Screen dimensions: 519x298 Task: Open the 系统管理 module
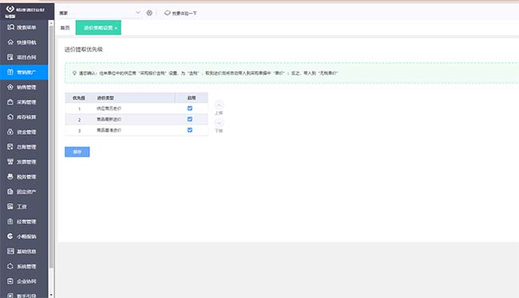(22, 266)
